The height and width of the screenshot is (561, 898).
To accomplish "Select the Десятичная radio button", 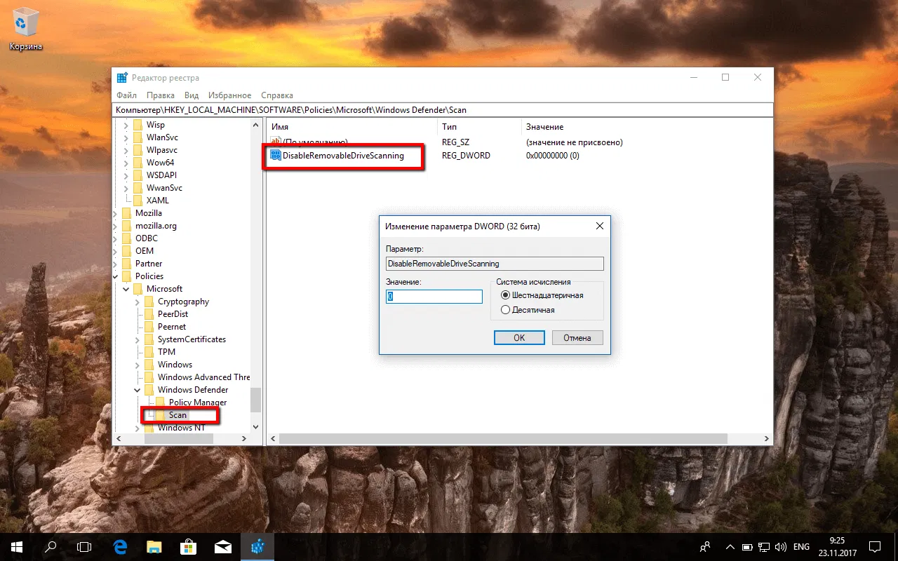I will [x=505, y=310].
